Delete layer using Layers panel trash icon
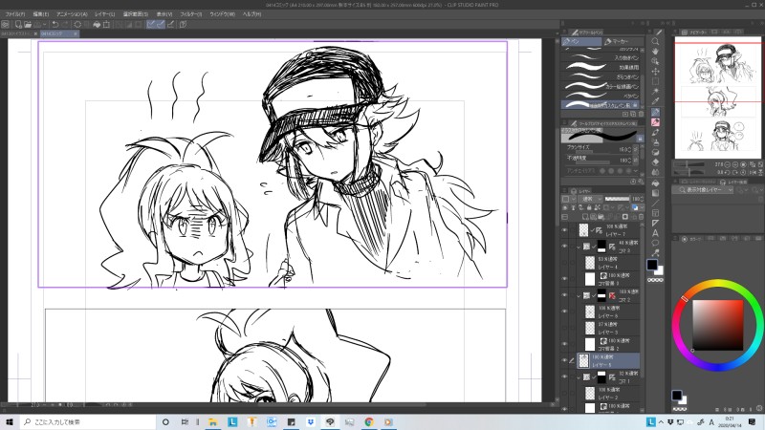Image resolution: width=765 pixels, height=430 pixels. tap(641, 217)
